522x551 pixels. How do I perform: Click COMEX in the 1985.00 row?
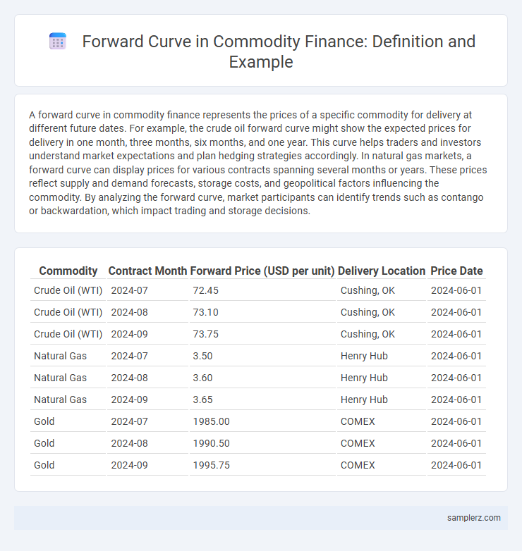[x=358, y=421]
